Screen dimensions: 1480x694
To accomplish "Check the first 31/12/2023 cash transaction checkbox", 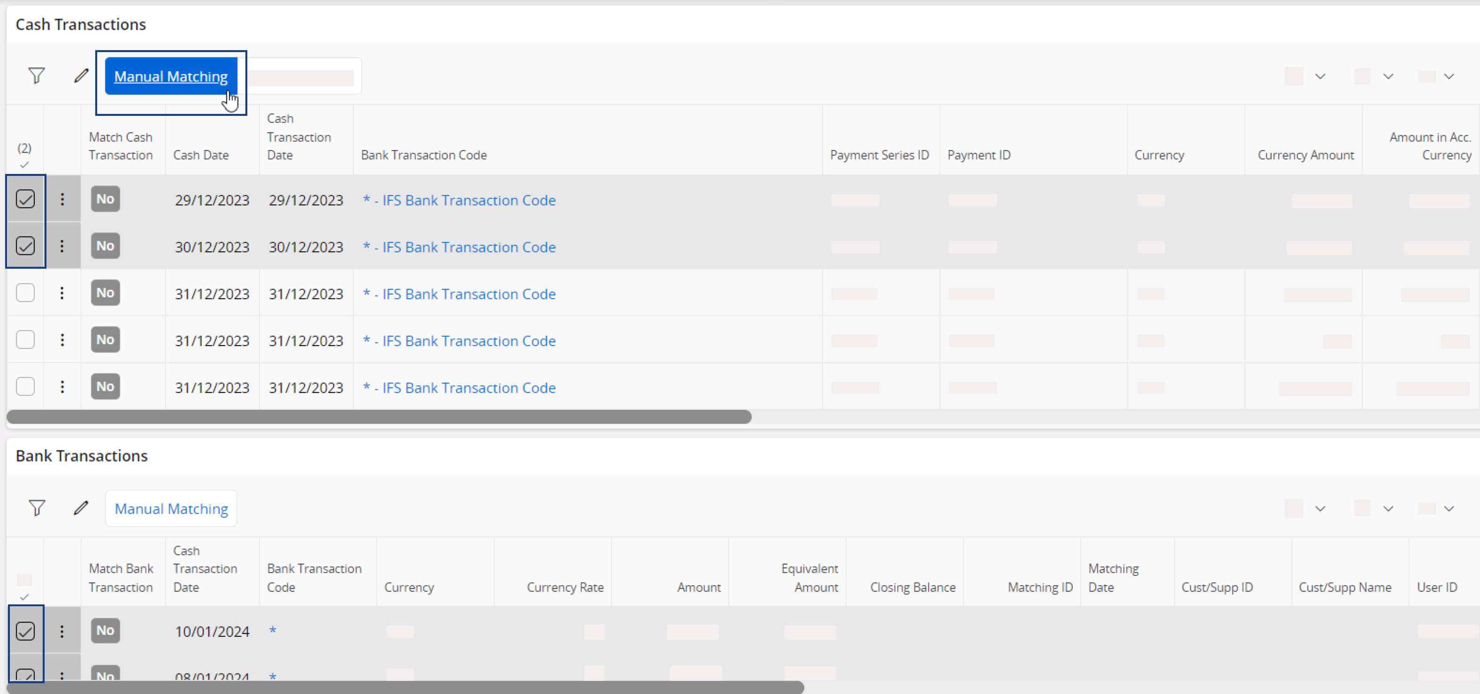I will (x=25, y=293).
